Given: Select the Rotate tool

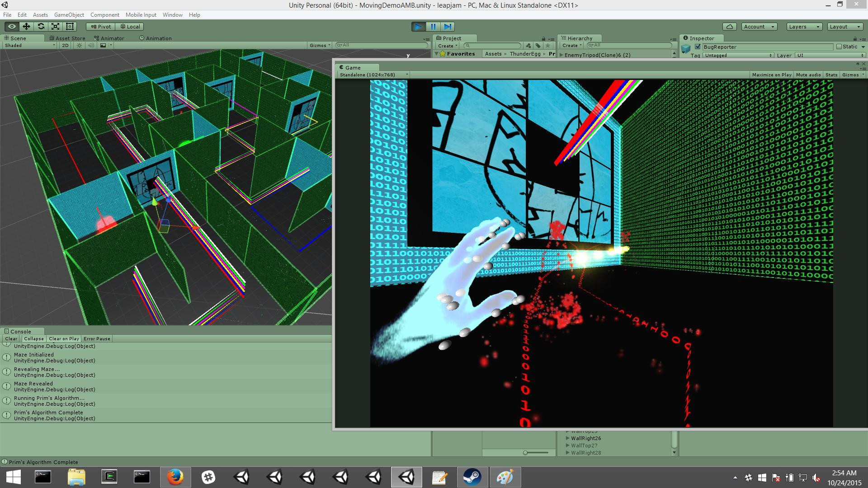Looking at the screenshot, I should pos(41,27).
